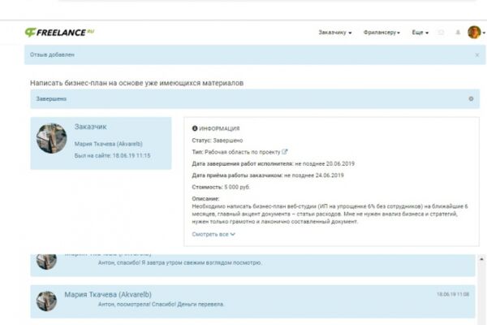Open the gear settings in Завершено bar

click(x=471, y=99)
